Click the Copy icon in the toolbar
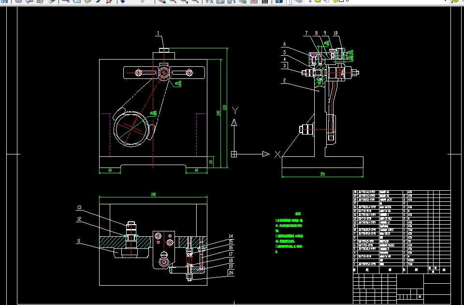Viewport: 464px width, 305px height. [77, 1]
